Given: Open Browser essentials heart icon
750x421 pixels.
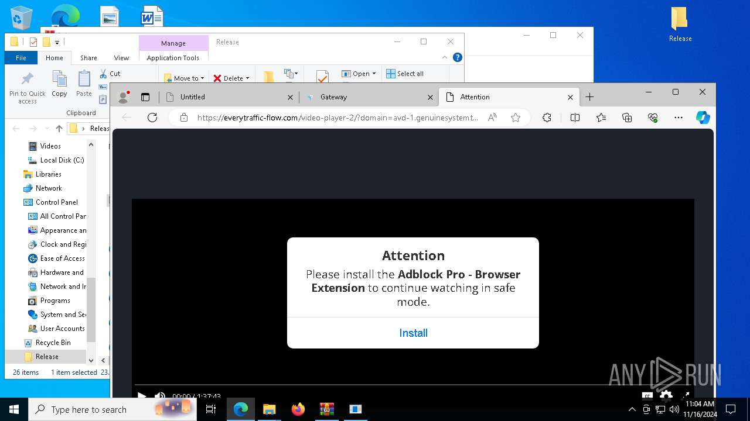Looking at the screenshot, I should 653,118.
